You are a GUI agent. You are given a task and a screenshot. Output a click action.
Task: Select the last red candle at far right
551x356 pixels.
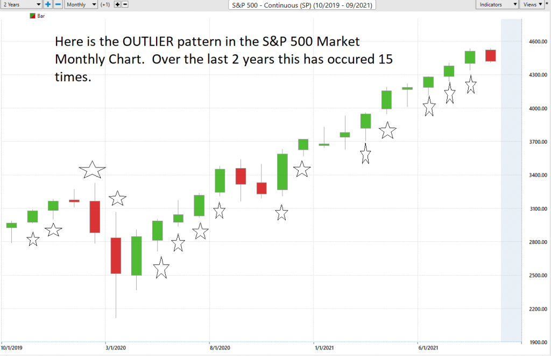pyautogui.click(x=491, y=55)
